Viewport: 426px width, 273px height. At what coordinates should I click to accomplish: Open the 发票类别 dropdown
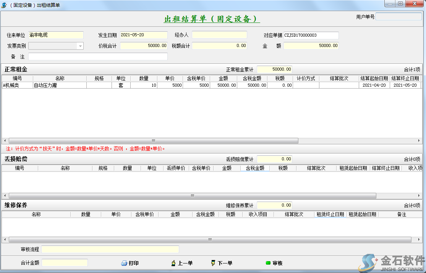[80, 46]
